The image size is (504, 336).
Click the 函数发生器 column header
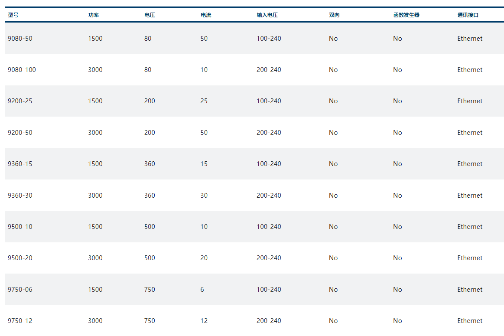pyautogui.click(x=406, y=15)
